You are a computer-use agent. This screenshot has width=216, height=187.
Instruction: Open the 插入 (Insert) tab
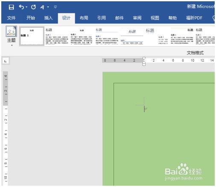coord(48,18)
